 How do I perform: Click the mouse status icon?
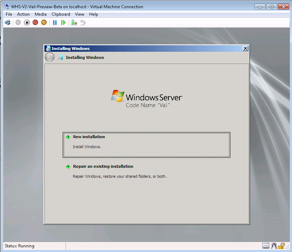pos(274,246)
